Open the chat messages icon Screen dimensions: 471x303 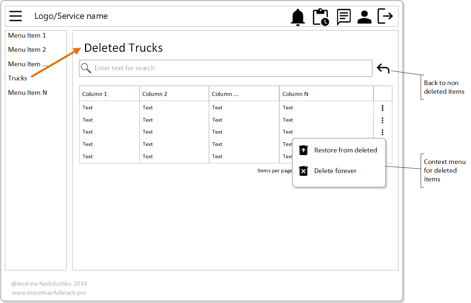coord(344,17)
